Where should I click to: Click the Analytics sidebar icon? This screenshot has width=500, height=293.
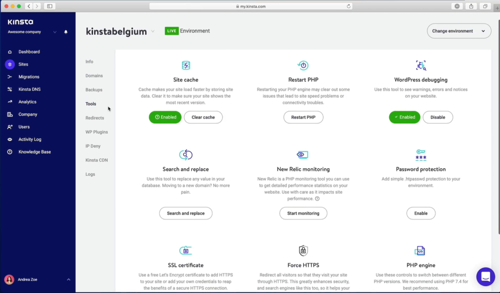point(10,102)
